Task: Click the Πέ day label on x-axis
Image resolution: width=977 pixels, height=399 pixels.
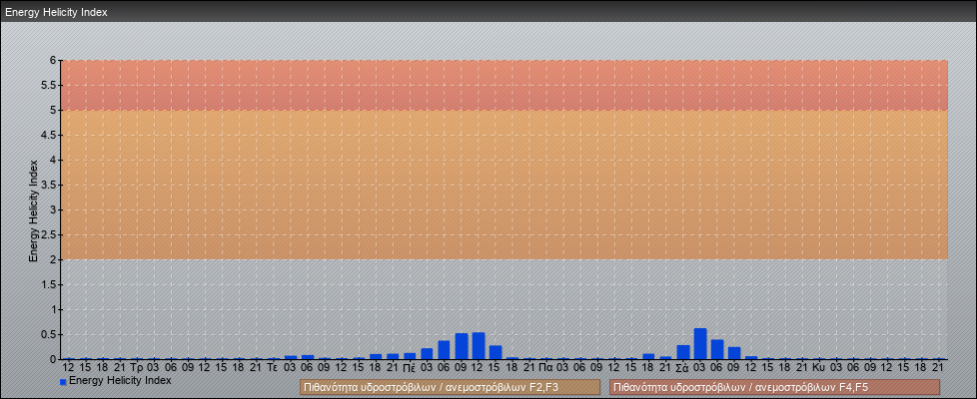Action: [410, 367]
